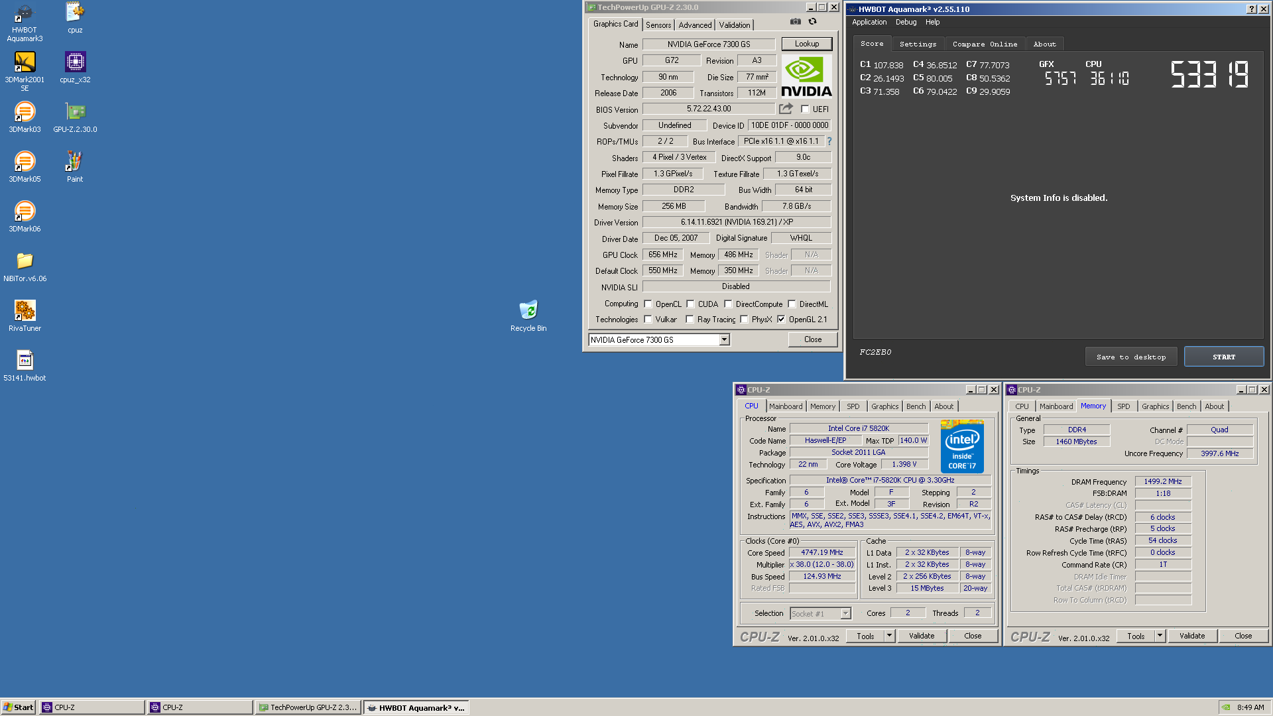Switch to TechPowerUp GPU-Z taskbar item
The width and height of the screenshot is (1273, 716).
pos(308,707)
